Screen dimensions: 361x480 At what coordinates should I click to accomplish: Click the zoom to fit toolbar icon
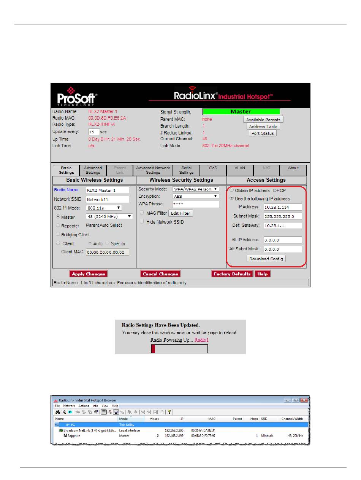click(155, 412)
